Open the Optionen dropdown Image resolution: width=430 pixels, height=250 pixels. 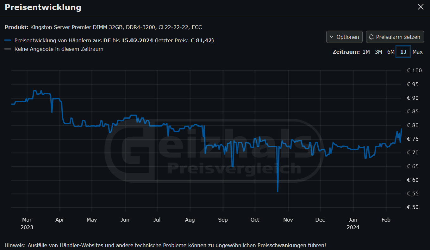344,37
